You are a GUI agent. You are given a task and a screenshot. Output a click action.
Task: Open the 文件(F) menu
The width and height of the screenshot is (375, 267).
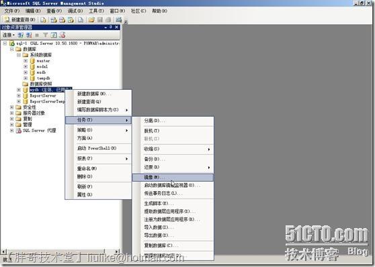(x=12, y=11)
